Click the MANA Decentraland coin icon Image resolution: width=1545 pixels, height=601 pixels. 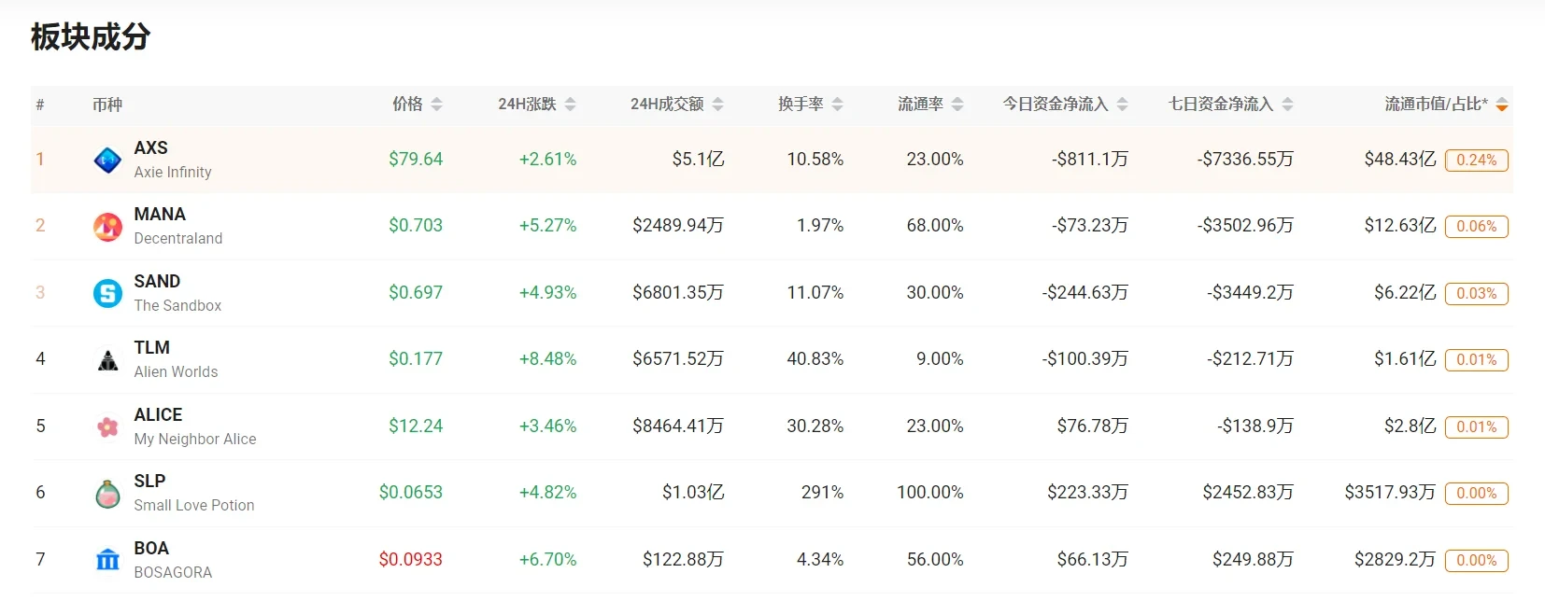coord(107,226)
